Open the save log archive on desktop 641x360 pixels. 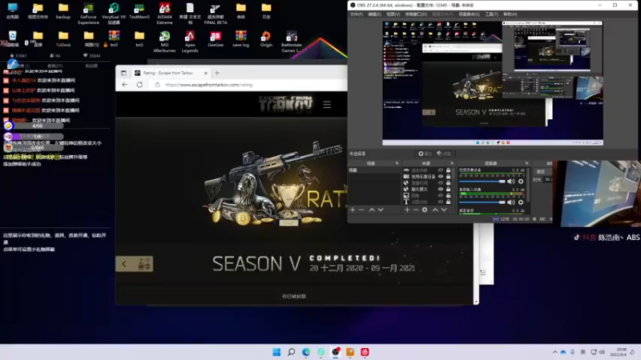point(241,38)
